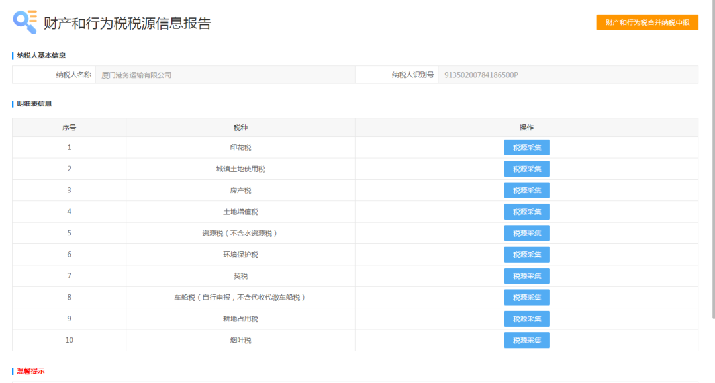Viewport: 715px width, 383px height.
Task: Click 税源采集 for 资源税 row
Action: pos(527,233)
